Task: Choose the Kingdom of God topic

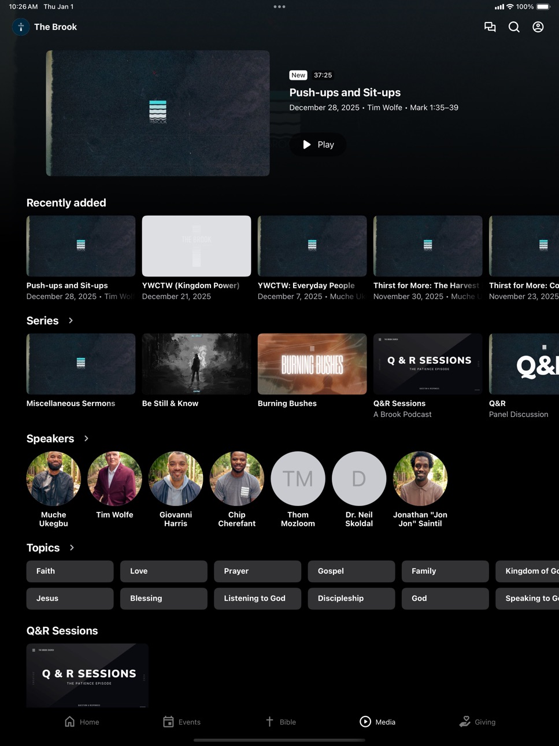Action: click(527, 571)
